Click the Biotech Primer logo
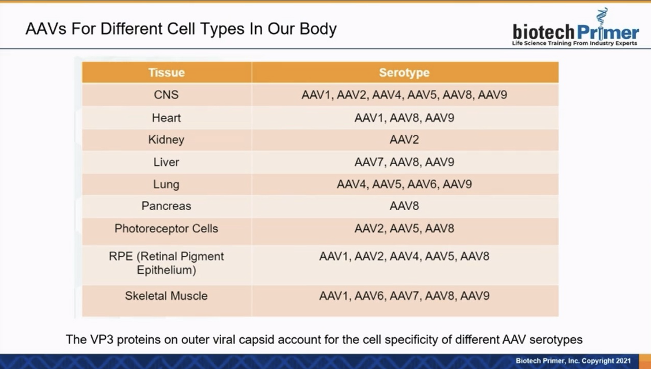The width and height of the screenshot is (651, 369). (x=575, y=27)
